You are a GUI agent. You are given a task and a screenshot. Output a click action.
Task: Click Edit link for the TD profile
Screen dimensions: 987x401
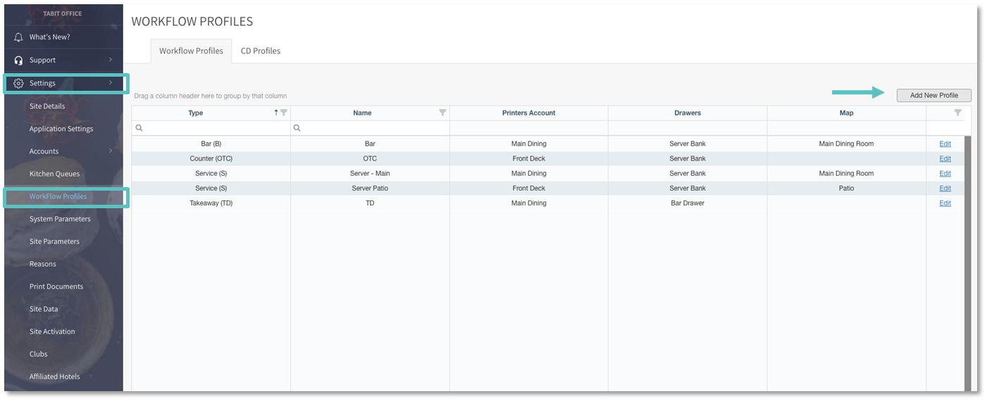[945, 203]
